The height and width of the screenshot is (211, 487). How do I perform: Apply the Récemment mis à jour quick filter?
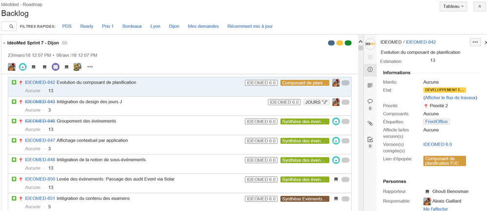[x=250, y=26]
